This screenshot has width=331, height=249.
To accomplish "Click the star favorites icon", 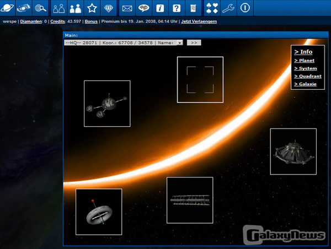I will point(92,8).
